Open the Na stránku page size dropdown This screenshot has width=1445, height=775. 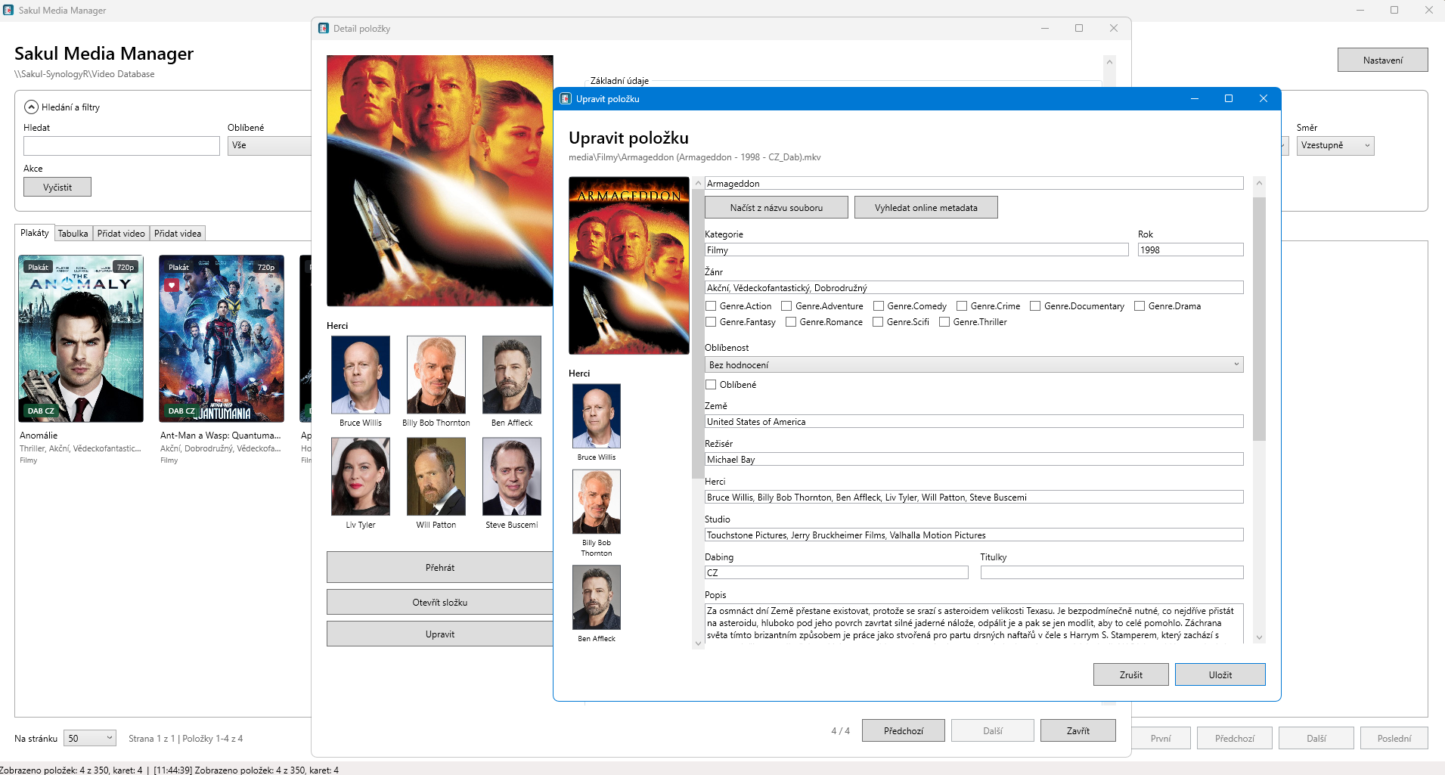90,739
